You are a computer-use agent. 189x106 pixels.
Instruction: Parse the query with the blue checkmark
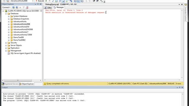pyautogui.click(x=53, y=1)
